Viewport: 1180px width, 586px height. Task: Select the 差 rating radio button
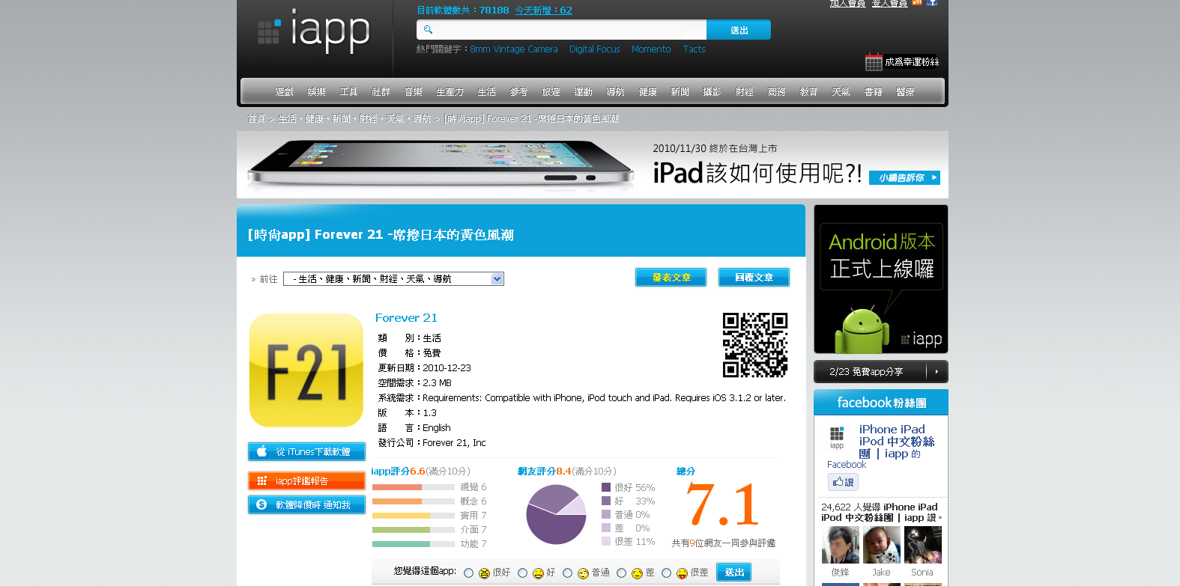pyautogui.click(x=621, y=573)
